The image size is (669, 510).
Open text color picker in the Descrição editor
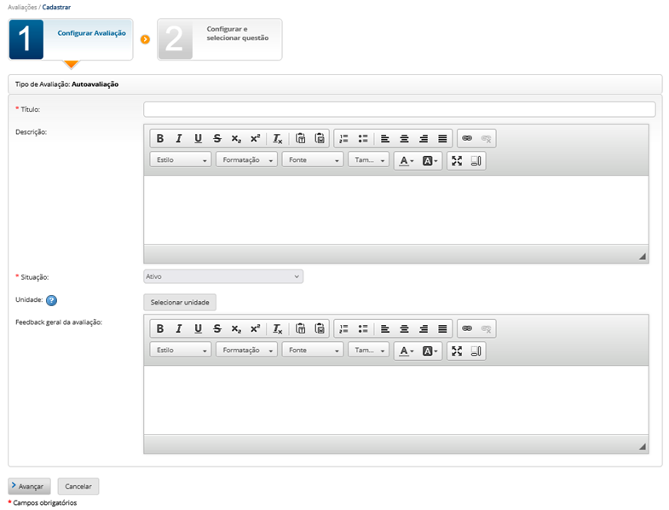(407, 160)
